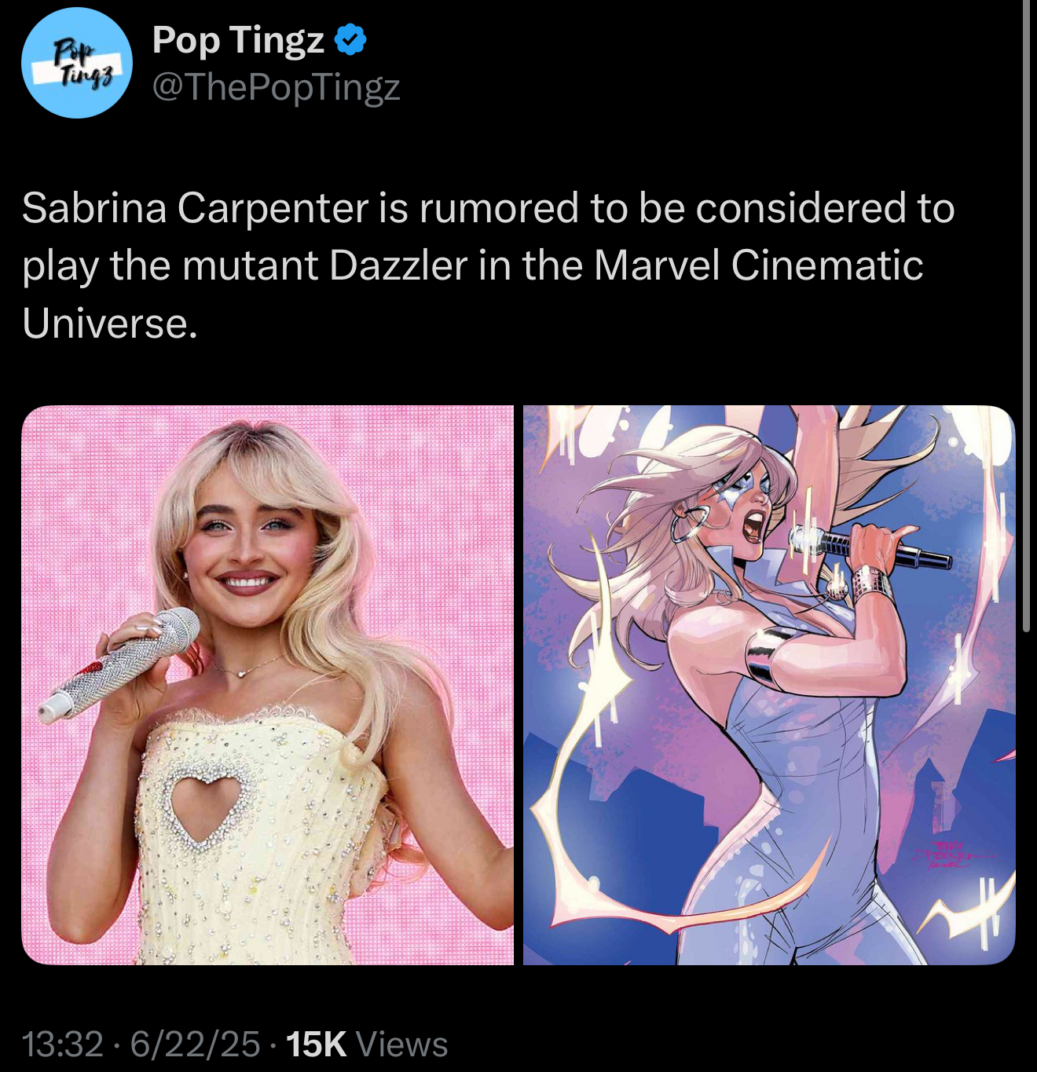The image size is (1037, 1072).
Task: Click the 6/22/25 post date
Action: [195, 1044]
